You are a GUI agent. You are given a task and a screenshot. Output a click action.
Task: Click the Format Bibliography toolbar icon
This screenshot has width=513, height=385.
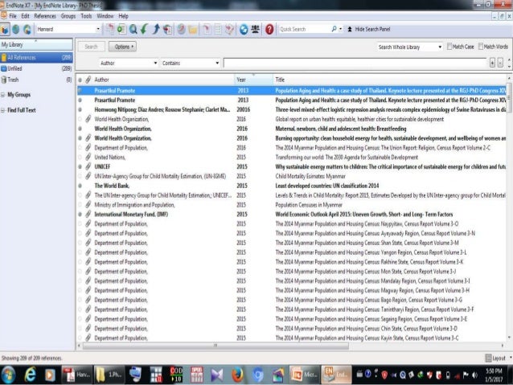point(218,30)
